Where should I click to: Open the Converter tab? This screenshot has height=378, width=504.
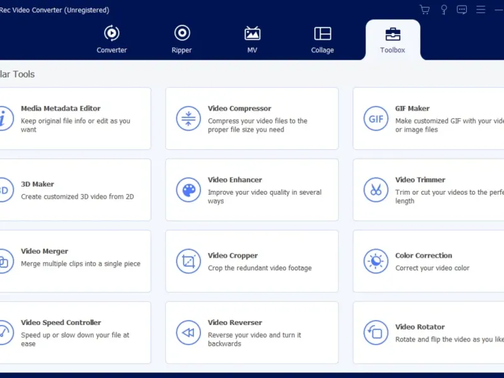coord(112,39)
